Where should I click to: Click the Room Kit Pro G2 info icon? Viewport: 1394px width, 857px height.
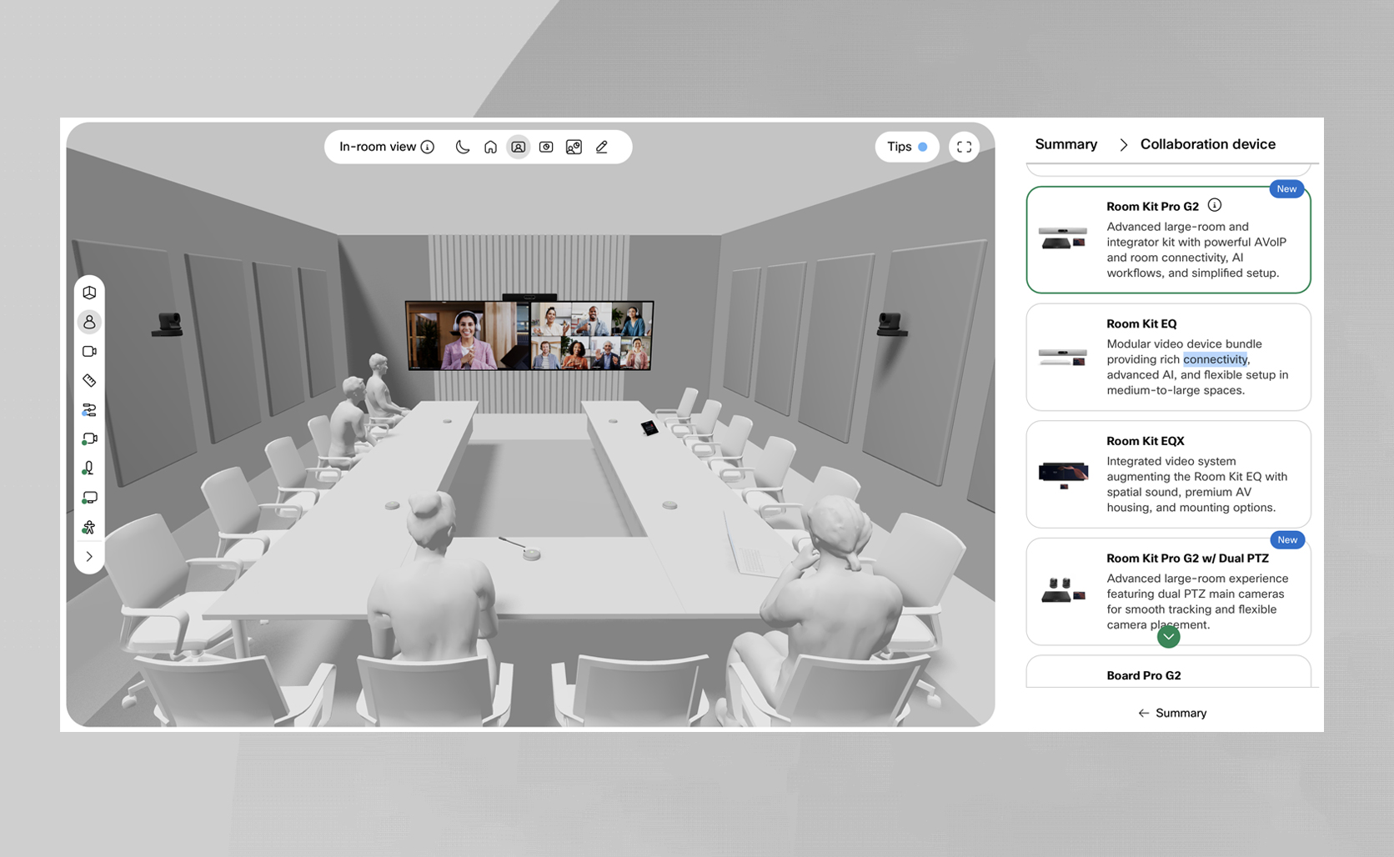click(1215, 205)
